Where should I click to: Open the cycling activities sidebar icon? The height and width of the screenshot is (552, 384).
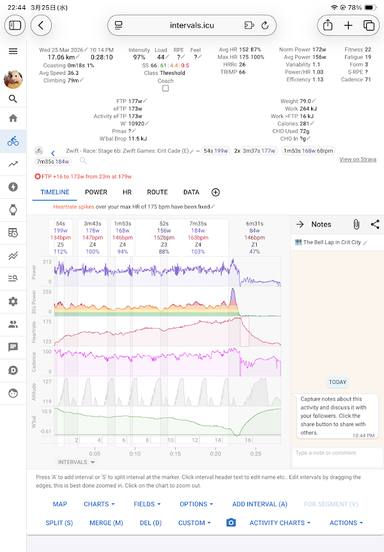[13, 141]
